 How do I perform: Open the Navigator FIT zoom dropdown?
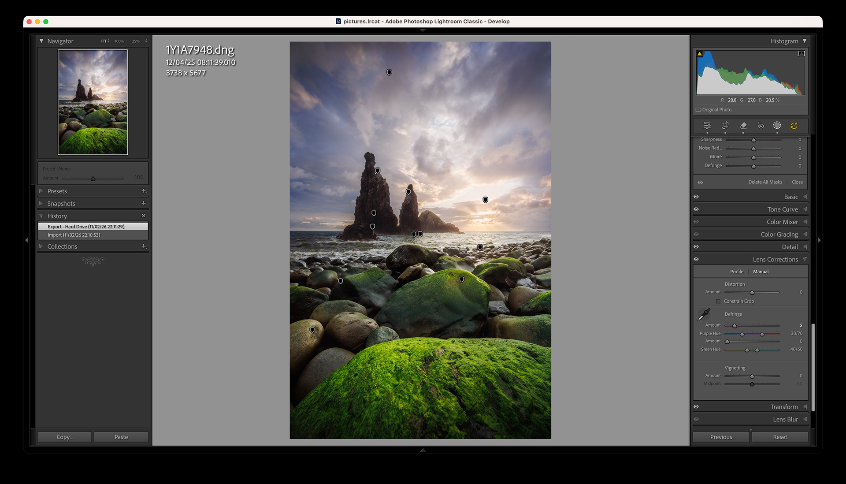point(105,41)
